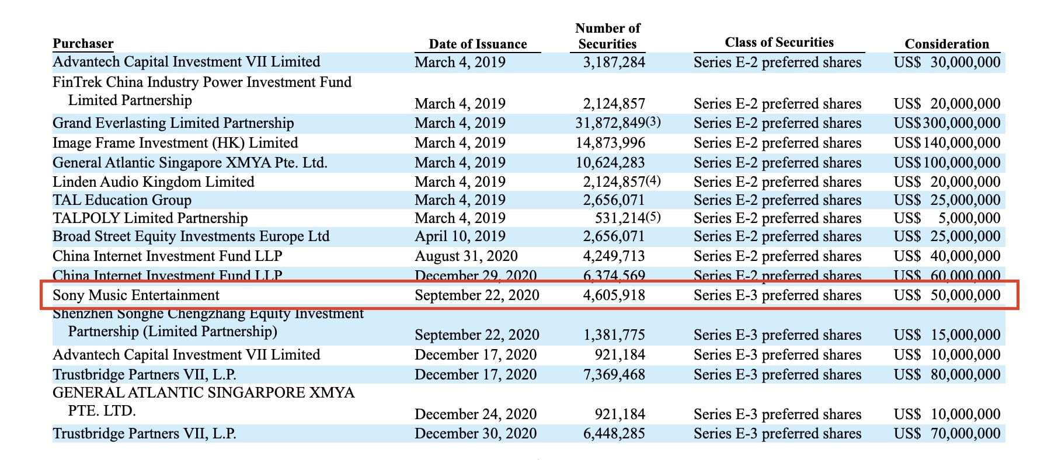Open footnote (3) beside 31,872,849
The height and width of the screenshot is (460, 1051).
[653, 123]
